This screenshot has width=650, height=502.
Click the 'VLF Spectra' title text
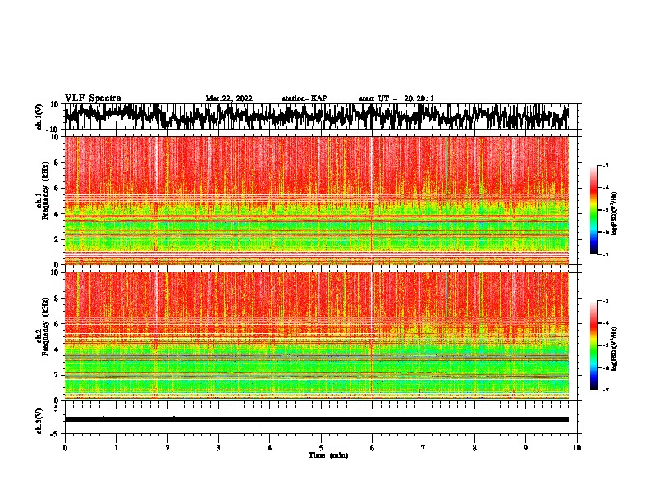tap(93, 98)
